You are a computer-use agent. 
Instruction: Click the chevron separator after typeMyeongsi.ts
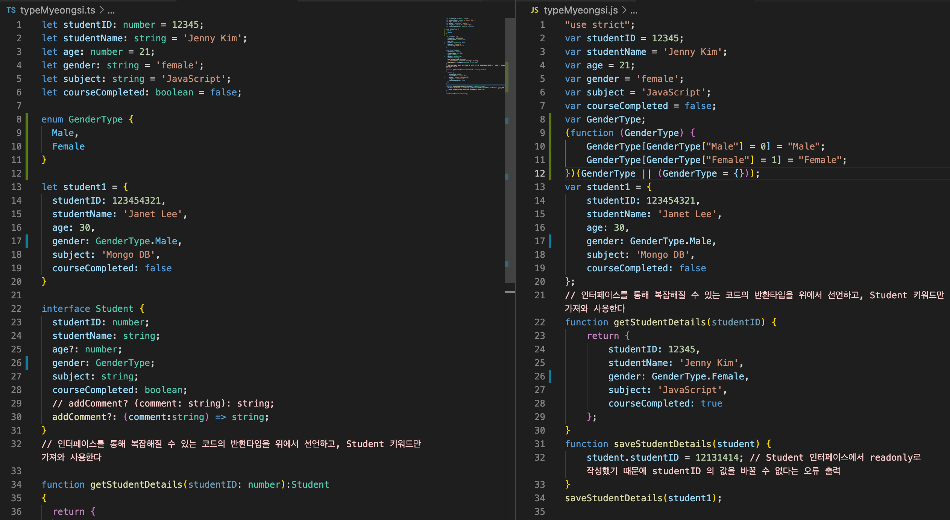[102, 10]
